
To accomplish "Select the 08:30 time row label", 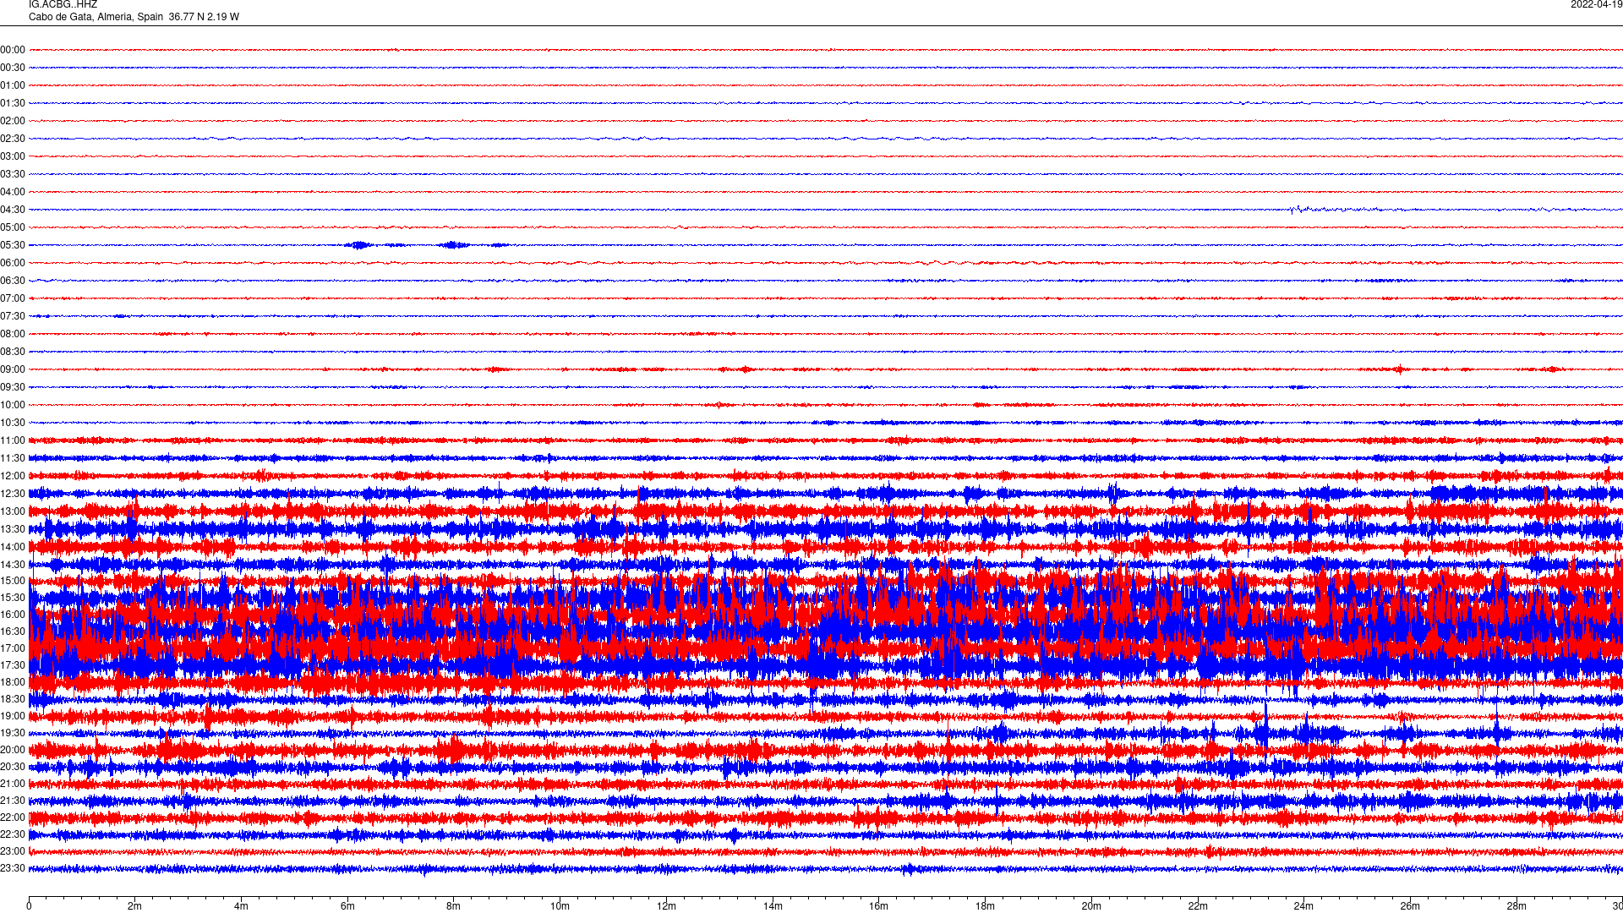I will [x=13, y=352].
